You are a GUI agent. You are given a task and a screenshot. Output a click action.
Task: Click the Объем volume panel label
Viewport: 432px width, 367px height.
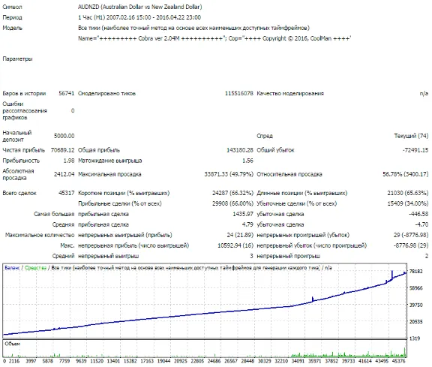(13, 344)
